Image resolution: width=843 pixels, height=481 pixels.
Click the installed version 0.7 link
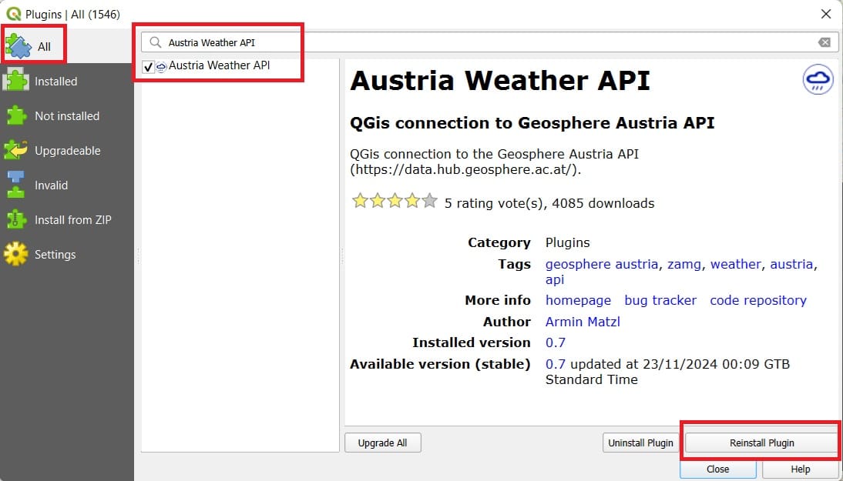coord(556,342)
